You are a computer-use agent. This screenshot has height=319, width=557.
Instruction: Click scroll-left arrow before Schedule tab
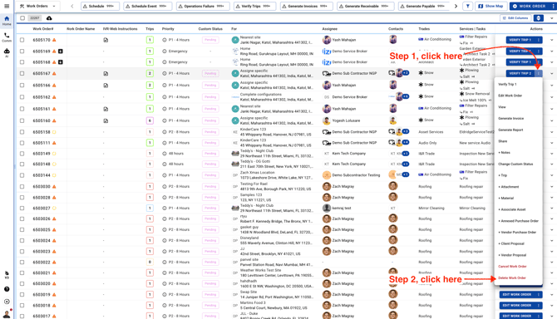click(72, 6)
